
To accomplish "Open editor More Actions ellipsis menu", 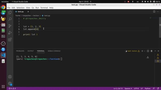I will (158, 12).
